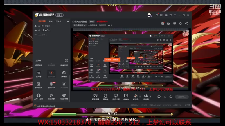The width and height of the screenshot is (225, 126).
Task: Click the FPS:30 status entry
Action: (144, 105)
